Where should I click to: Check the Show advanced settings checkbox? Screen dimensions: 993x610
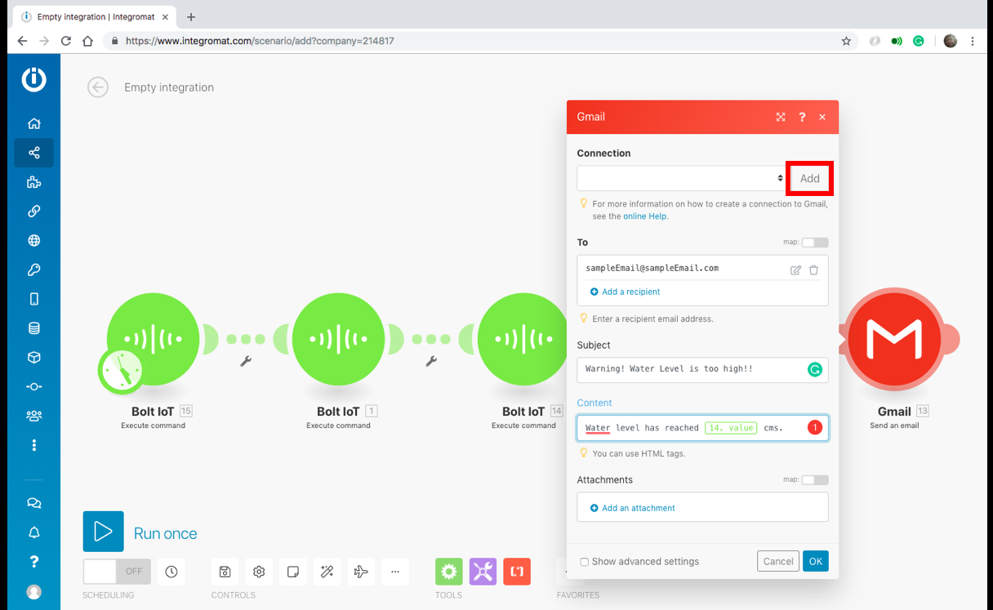[584, 561]
